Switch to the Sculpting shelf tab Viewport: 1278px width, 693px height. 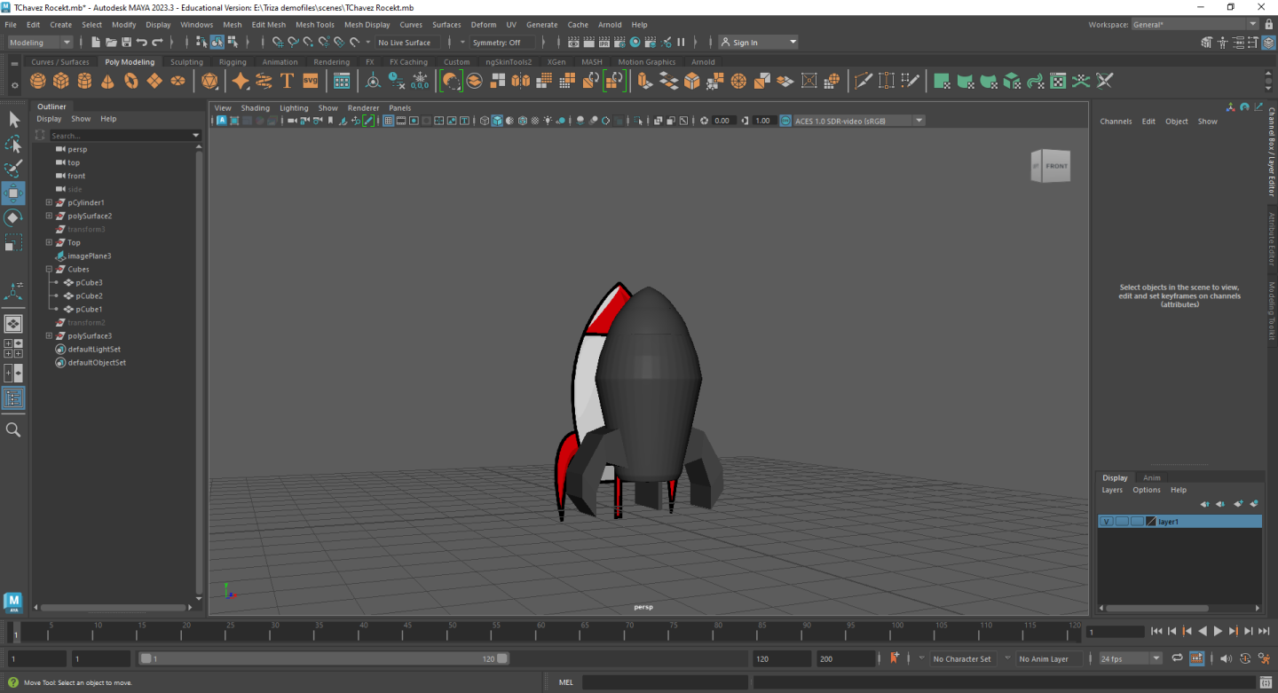(186, 62)
